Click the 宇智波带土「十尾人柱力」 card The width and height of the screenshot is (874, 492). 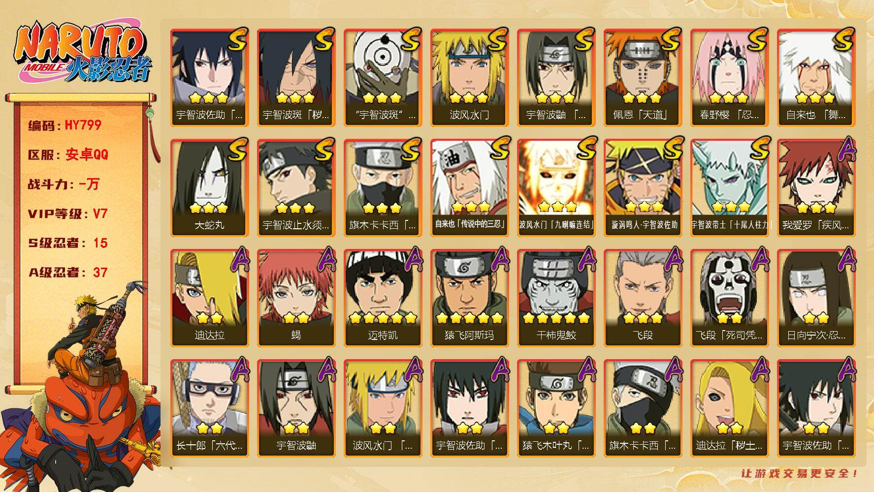coord(729,187)
